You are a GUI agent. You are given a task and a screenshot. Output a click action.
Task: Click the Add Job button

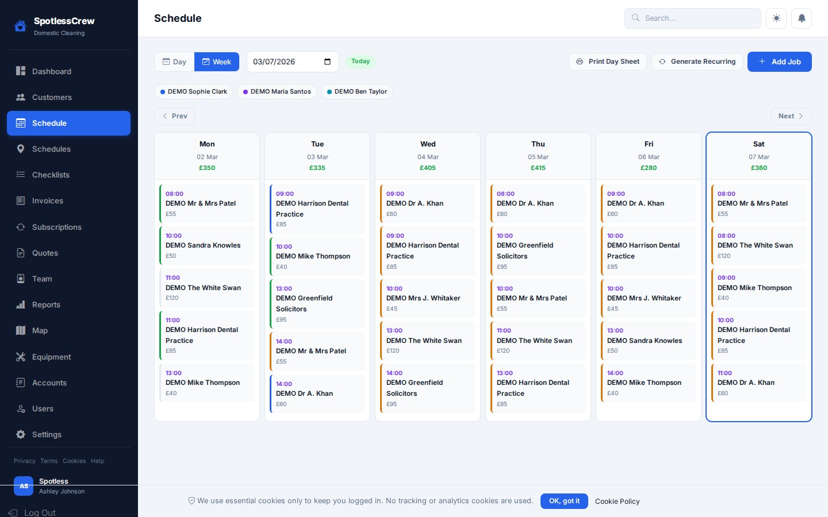pos(780,61)
